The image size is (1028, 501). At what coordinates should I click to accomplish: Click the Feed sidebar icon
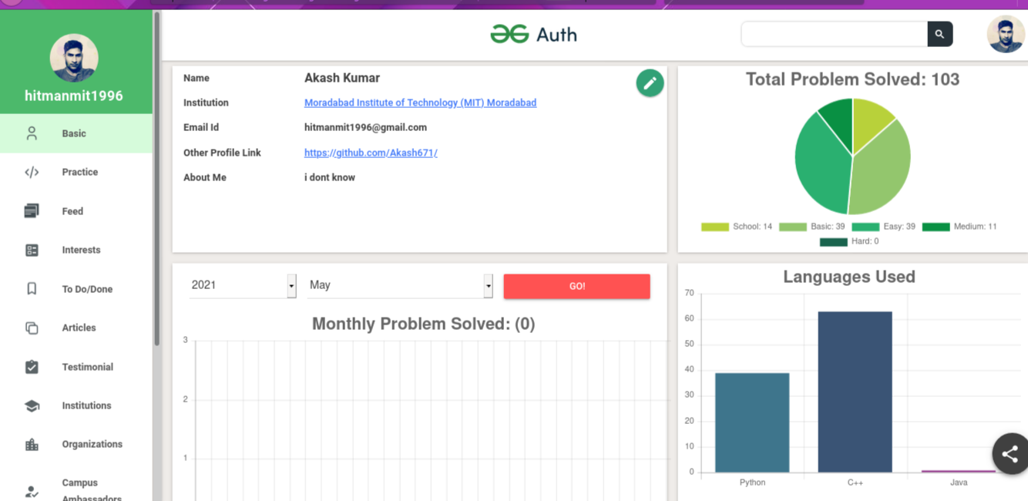click(32, 211)
